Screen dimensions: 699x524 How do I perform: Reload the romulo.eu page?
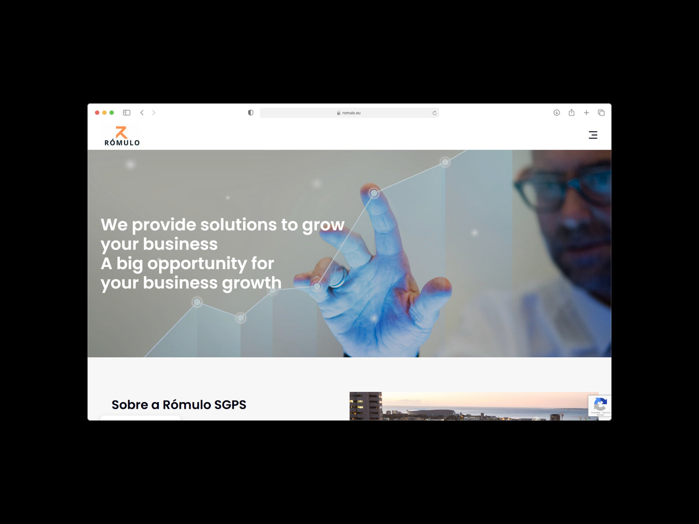pos(434,113)
